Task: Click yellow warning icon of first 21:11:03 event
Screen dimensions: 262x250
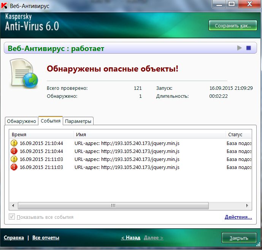Action: click(x=14, y=159)
